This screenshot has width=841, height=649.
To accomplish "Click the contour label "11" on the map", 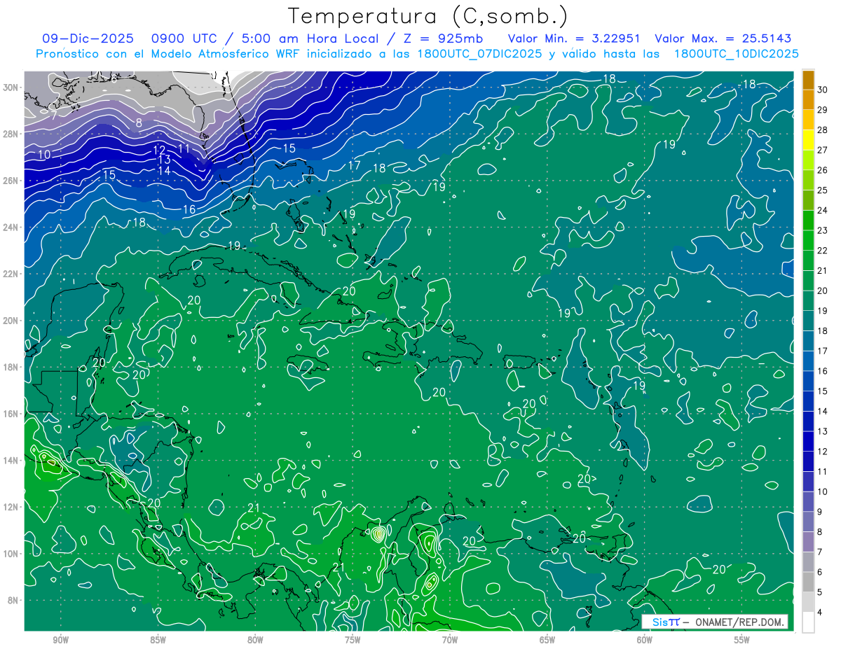I will pos(184,149).
